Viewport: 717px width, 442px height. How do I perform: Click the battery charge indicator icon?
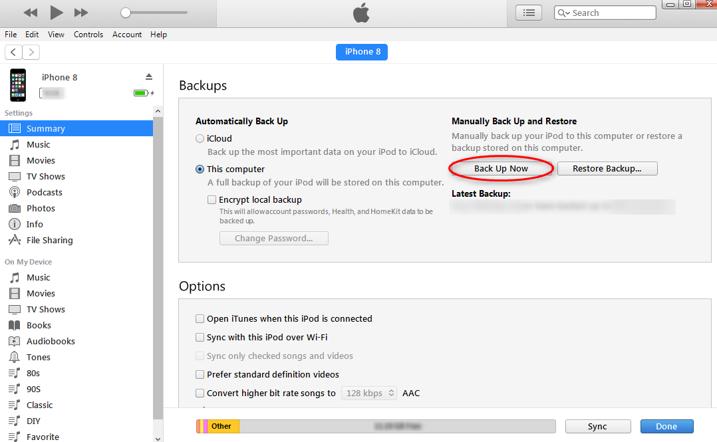(x=144, y=93)
